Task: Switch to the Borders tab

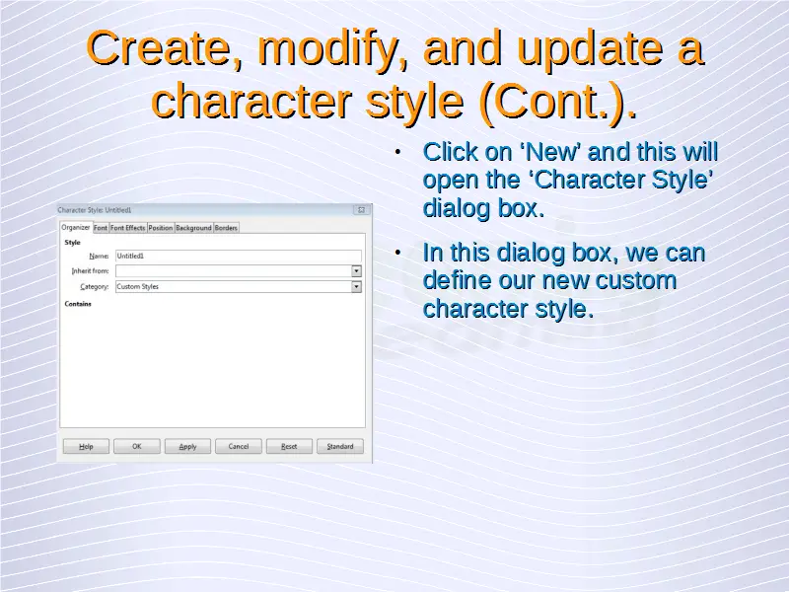Action: [226, 228]
